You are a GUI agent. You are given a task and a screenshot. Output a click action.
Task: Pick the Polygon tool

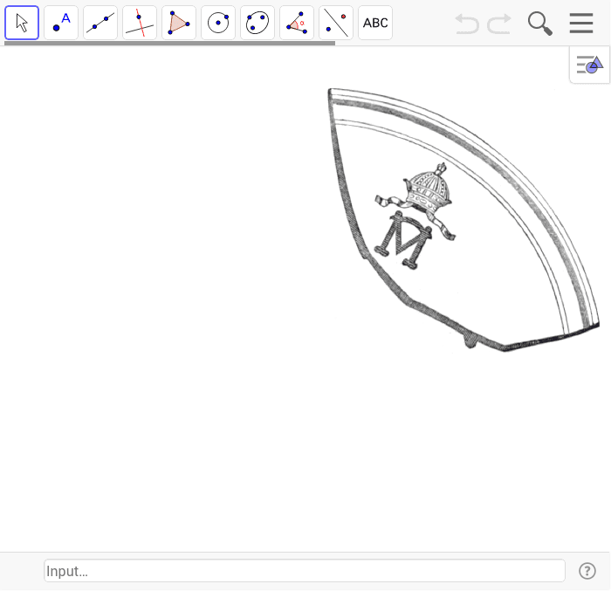pos(179,23)
